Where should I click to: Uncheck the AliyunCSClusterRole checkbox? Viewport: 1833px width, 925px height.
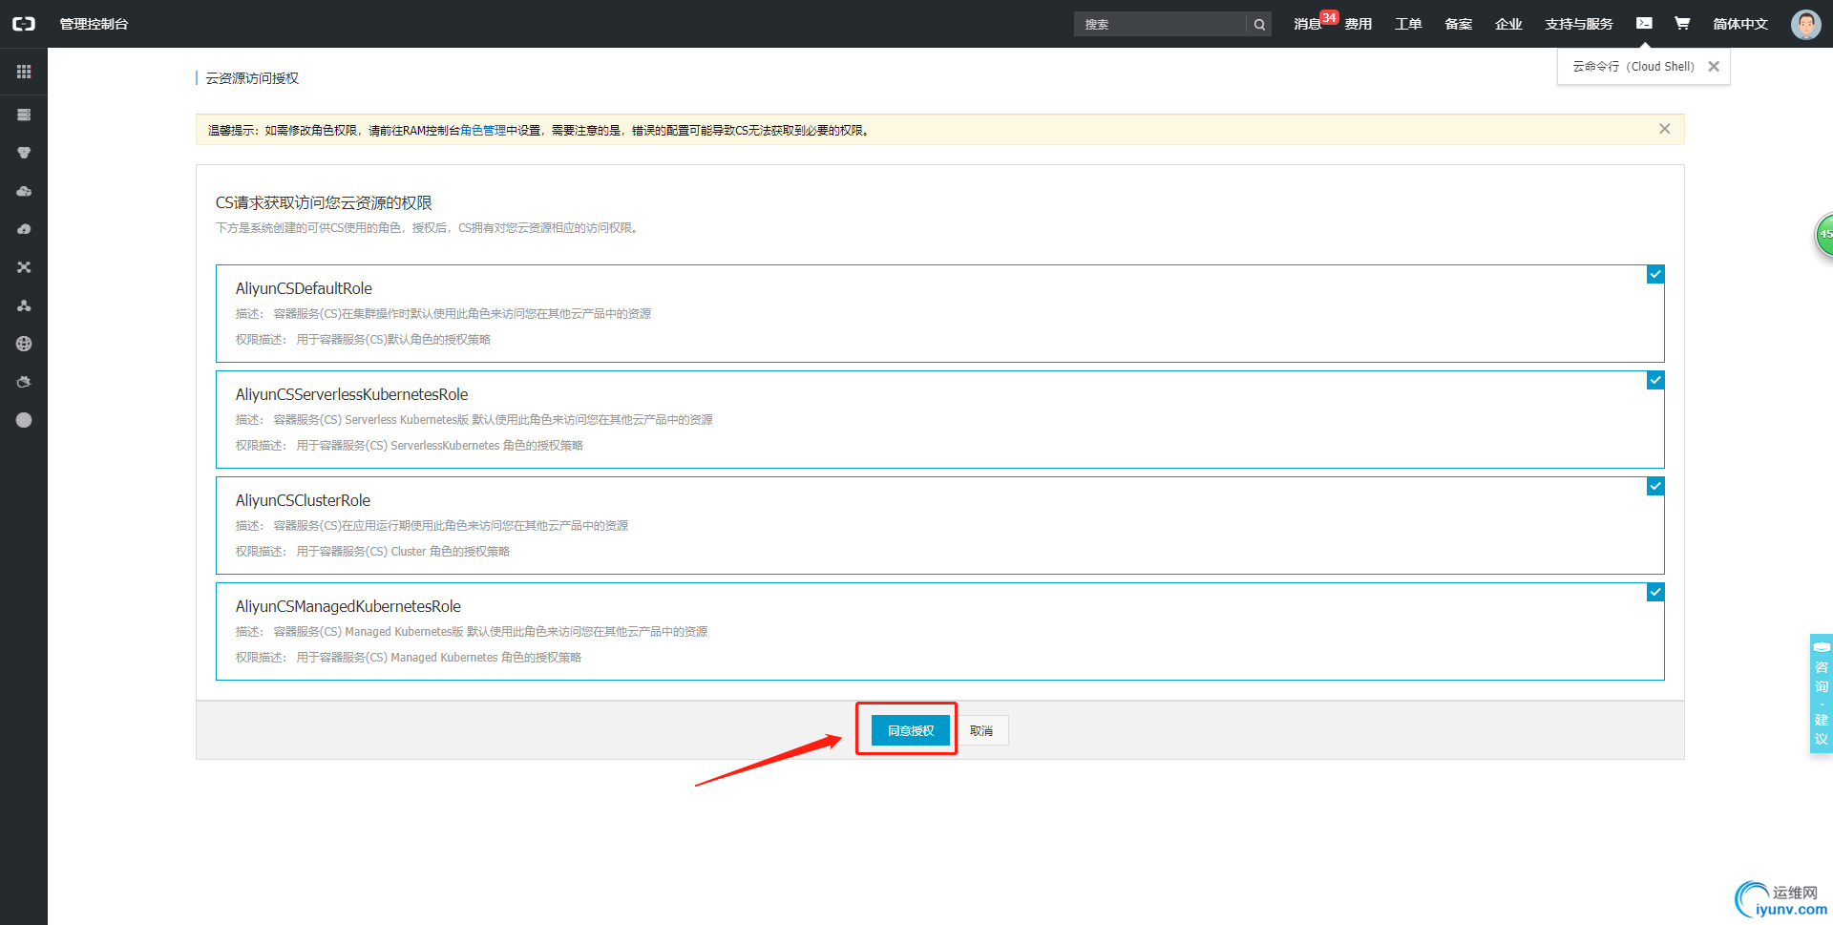pyautogui.click(x=1655, y=487)
